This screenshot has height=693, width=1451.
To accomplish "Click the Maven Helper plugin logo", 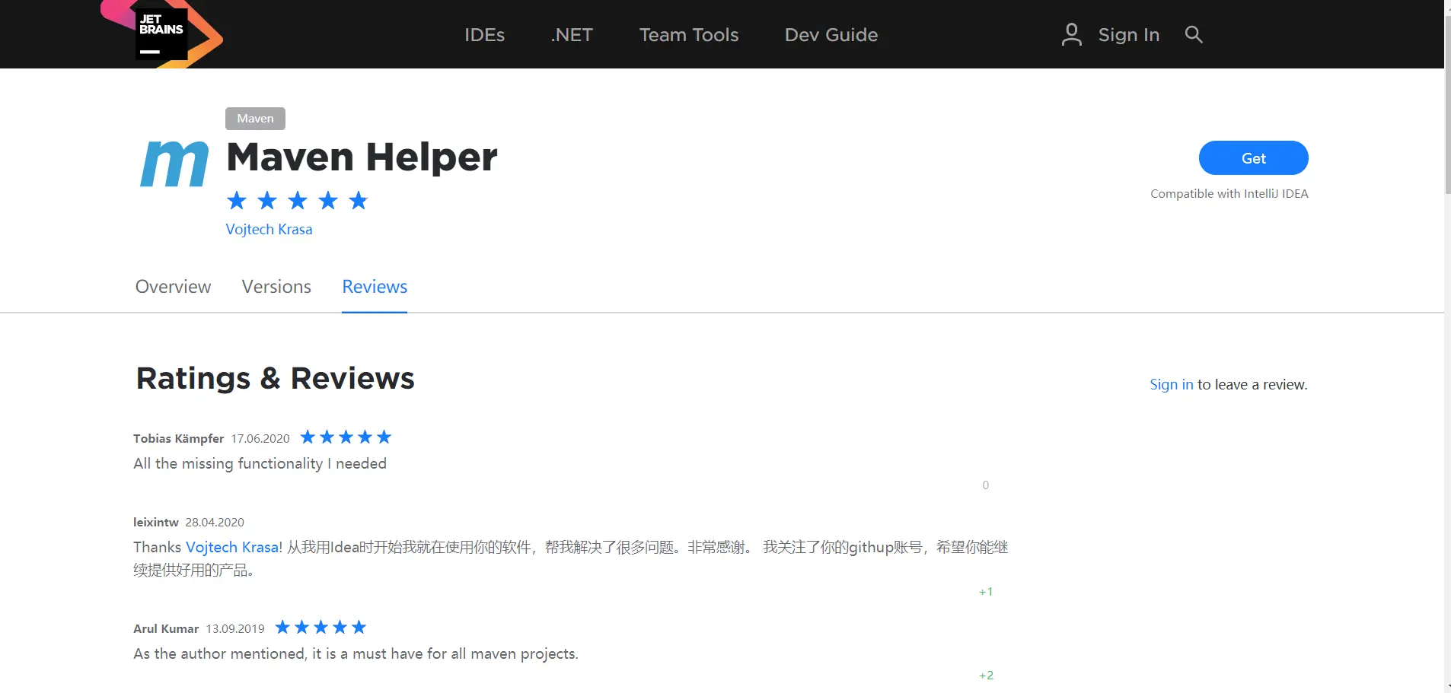I will (174, 162).
